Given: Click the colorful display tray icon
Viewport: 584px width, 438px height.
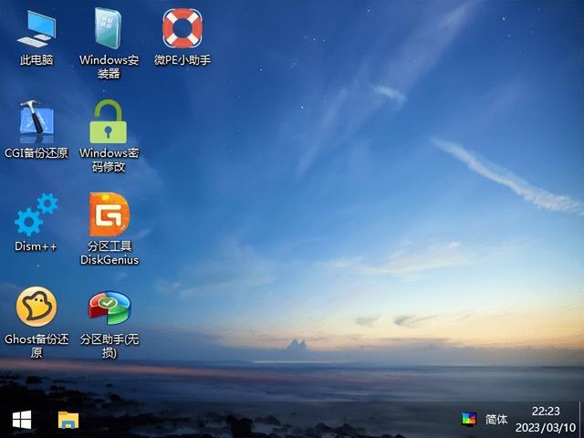Looking at the screenshot, I should click(468, 419).
